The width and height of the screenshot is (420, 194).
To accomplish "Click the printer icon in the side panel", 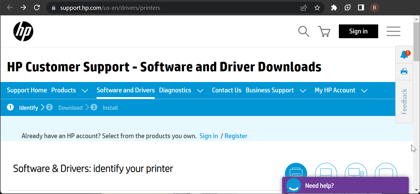I will point(404,71).
